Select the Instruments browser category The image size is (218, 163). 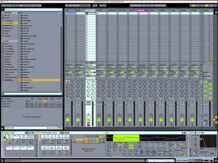[9, 20]
